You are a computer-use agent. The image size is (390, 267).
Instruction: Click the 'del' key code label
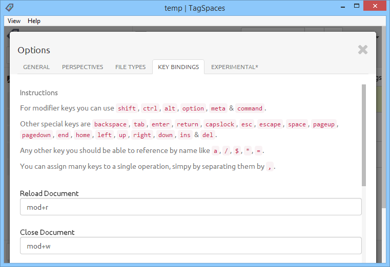click(208, 135)
